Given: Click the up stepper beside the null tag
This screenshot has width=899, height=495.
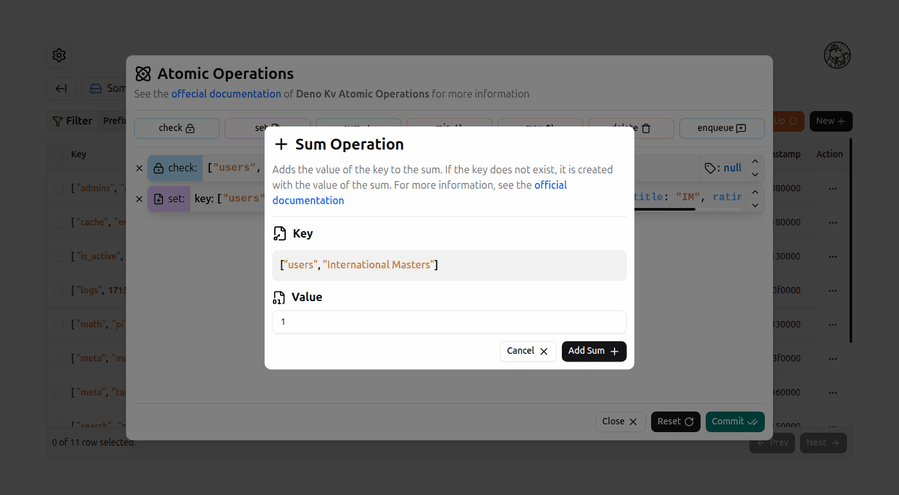Looking at the screenshot, I should pos(755,161).
